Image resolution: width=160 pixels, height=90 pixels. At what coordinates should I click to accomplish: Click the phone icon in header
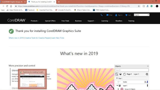[102, 15]
